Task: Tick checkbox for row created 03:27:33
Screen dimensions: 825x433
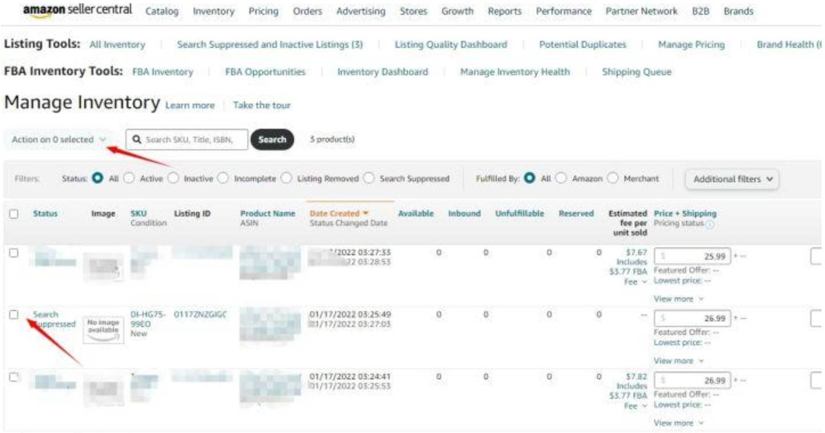Action: [x=14, y=253]
